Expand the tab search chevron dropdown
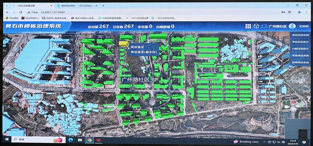Screen dimensions: 313x146 7,5
